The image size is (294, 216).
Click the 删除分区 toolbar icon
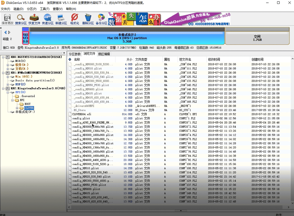coord(88,19)
